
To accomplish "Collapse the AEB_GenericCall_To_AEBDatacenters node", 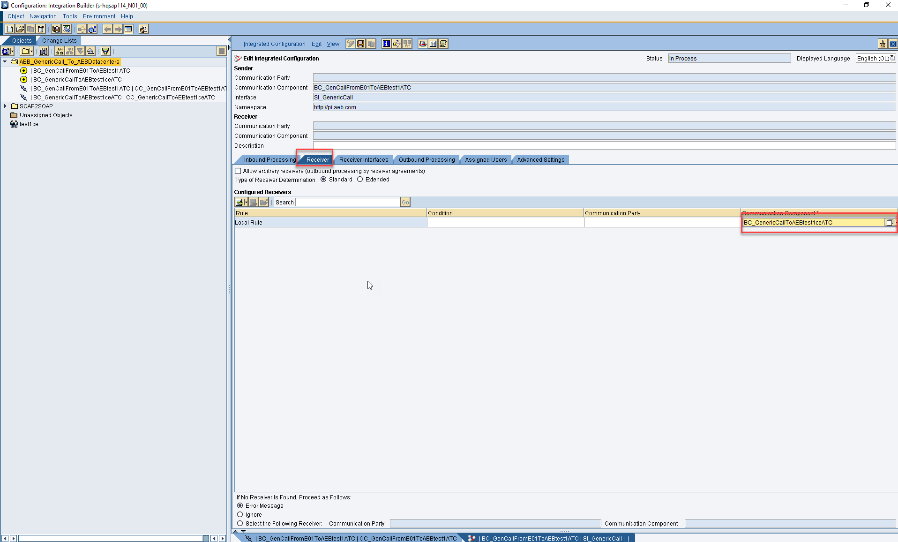I will pos(5,61).
